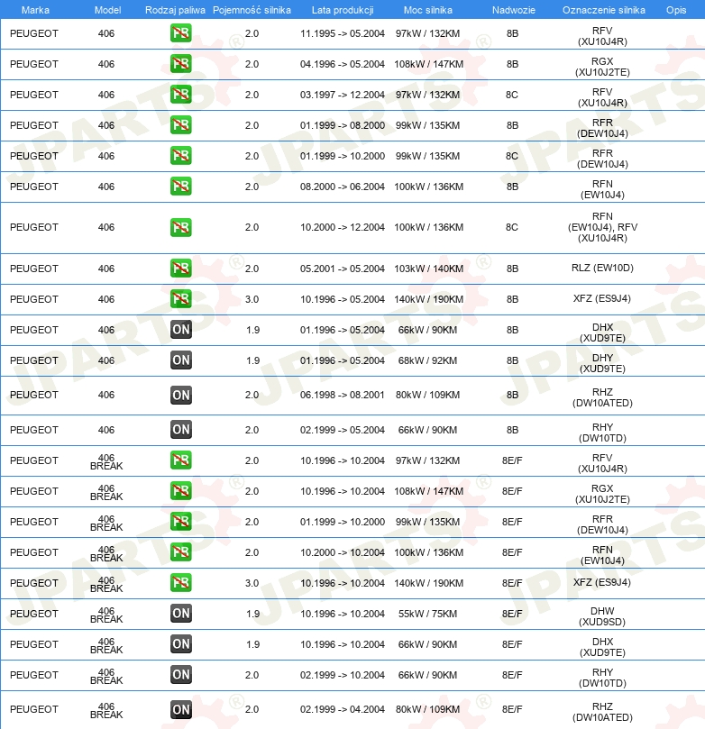
Task: Click 3.0 capacity in 406 8B XFZ row
Action: 252,299
